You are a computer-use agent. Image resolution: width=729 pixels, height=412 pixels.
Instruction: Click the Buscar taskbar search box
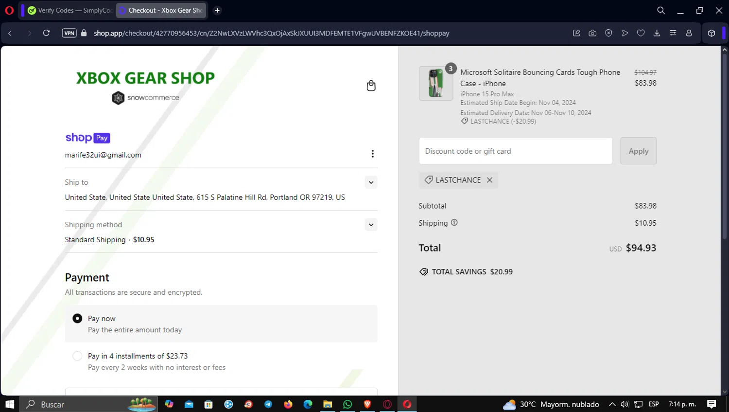pos(89,404)
